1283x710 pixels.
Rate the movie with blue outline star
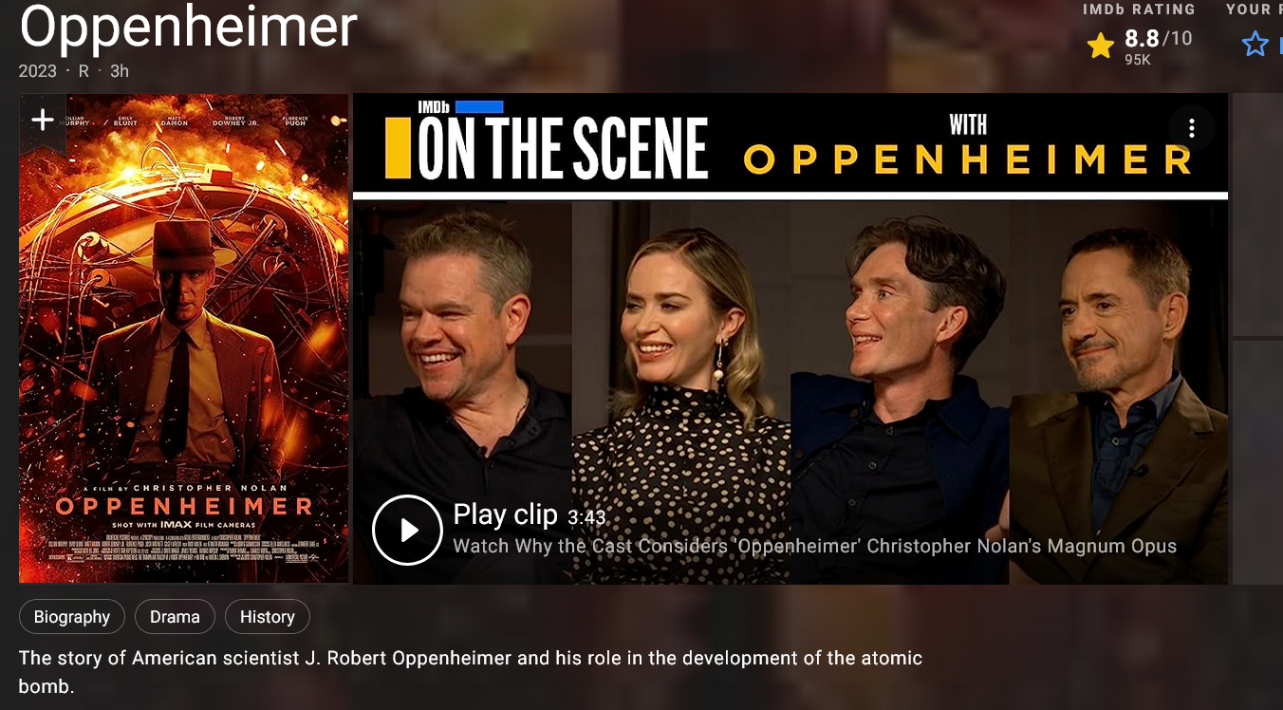pyautogui.click(x=1255, y=44)
